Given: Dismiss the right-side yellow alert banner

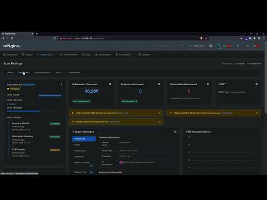Looking at the screenshot, I should tap(257, 113).
